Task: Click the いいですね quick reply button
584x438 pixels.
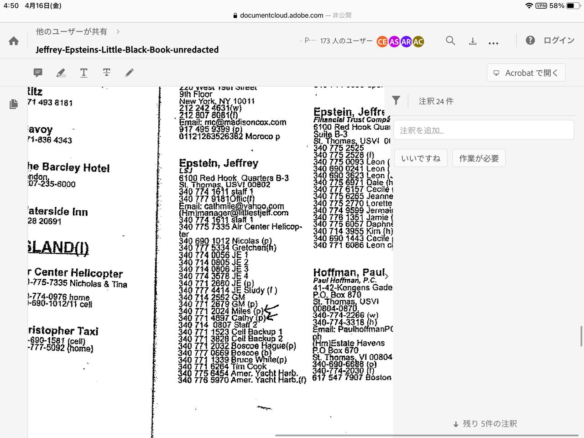Action: tap(421, 158)
